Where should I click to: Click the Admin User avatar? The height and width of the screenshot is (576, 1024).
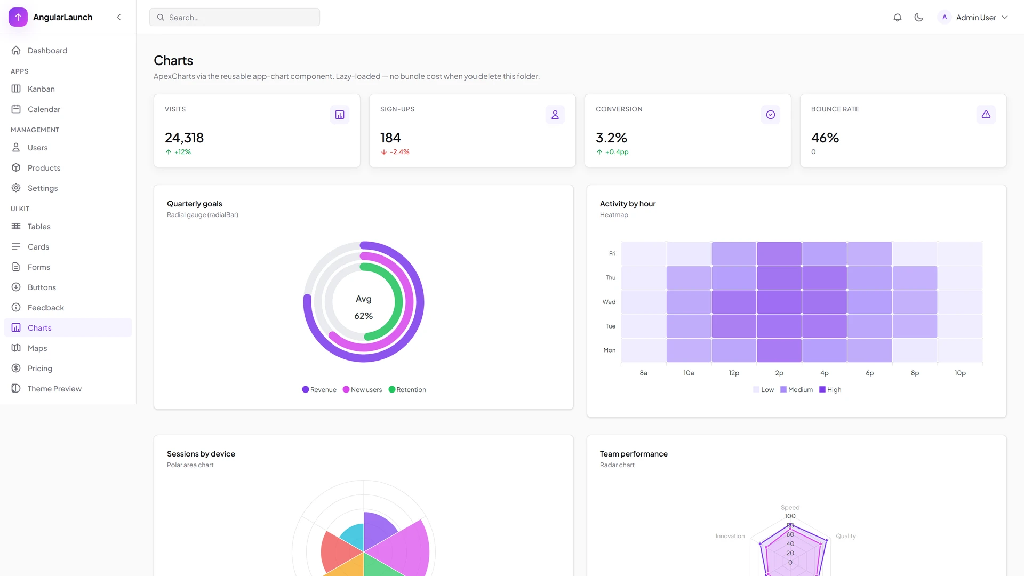pyautogui.click(x=945, y=17)
